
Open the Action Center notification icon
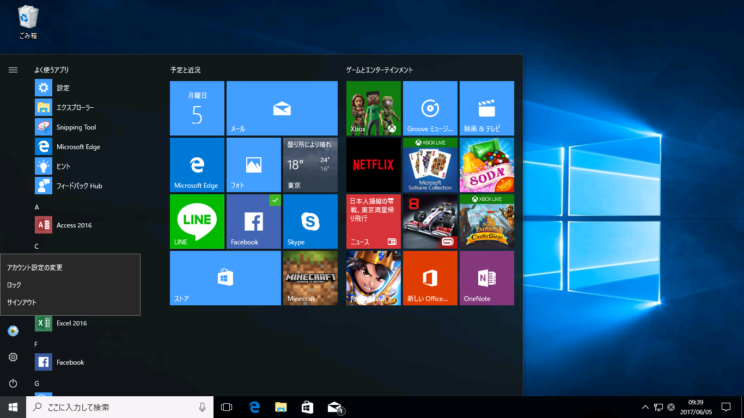point(726,407)
